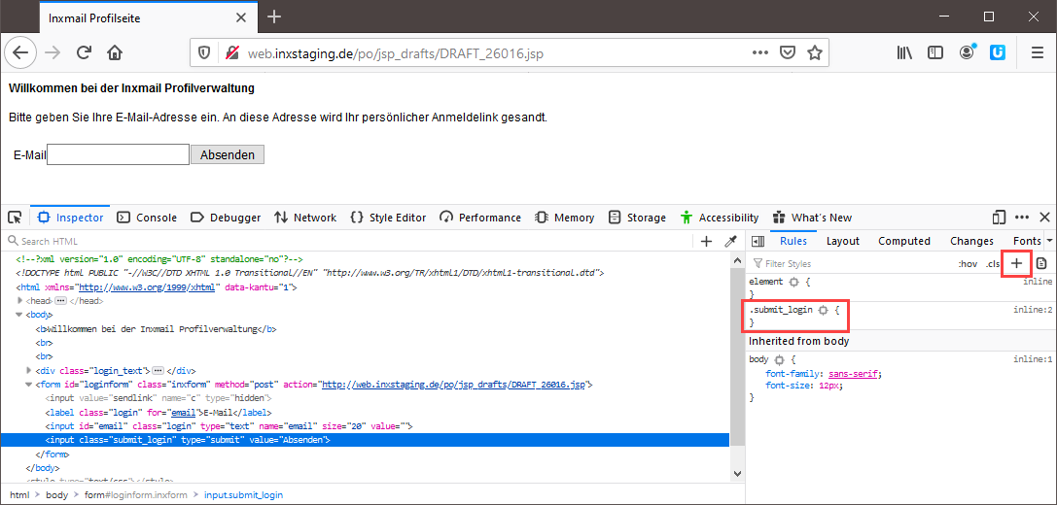Expand the div login_text node

(x=28, y=370)
